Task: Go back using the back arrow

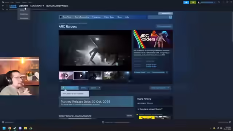Action: (x=3, y=6)
